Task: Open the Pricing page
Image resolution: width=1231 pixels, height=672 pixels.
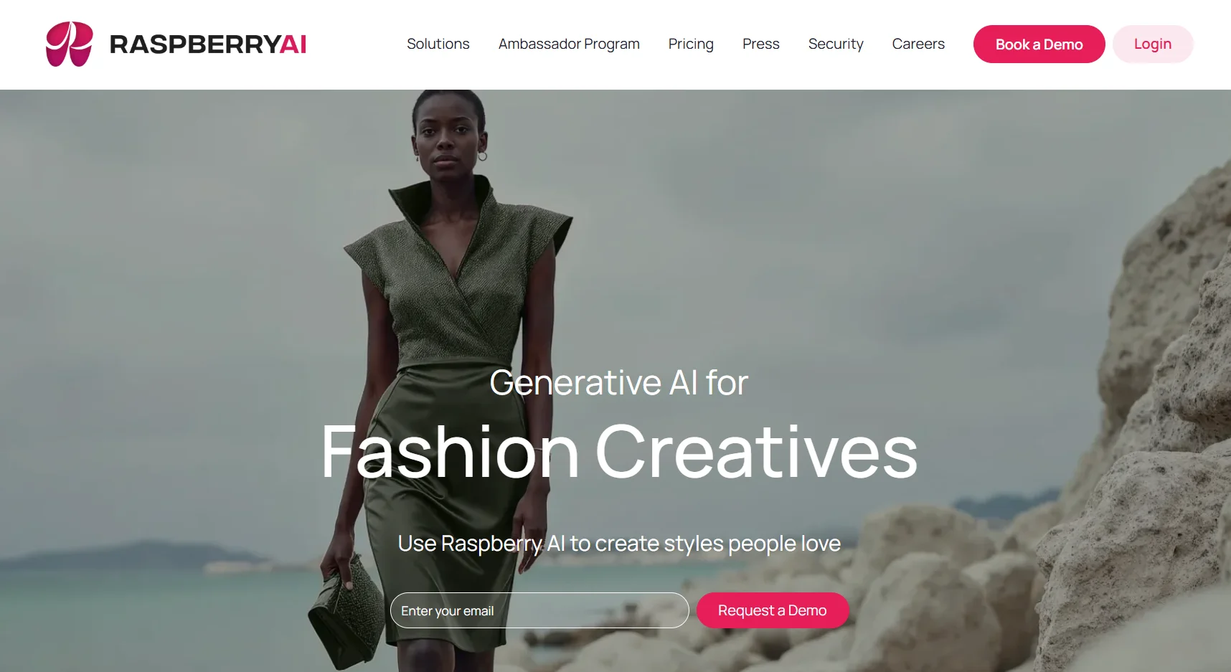Action: pos(691,44)
